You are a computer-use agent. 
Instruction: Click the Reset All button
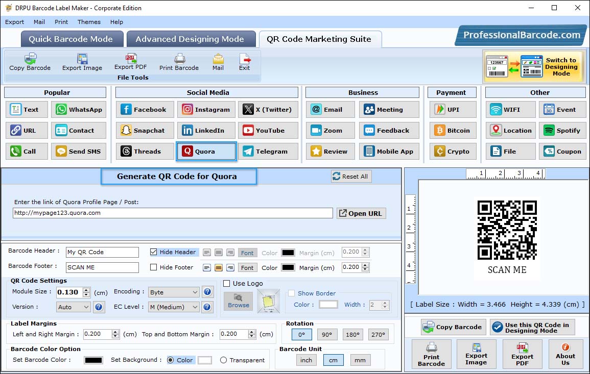(351, 177)
